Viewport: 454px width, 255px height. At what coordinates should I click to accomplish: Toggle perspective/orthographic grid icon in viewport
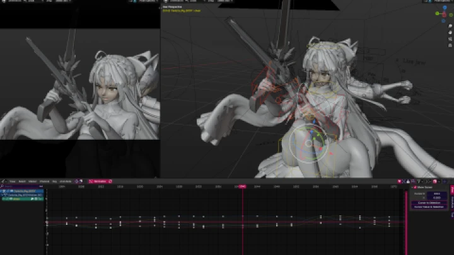(450, 45)
